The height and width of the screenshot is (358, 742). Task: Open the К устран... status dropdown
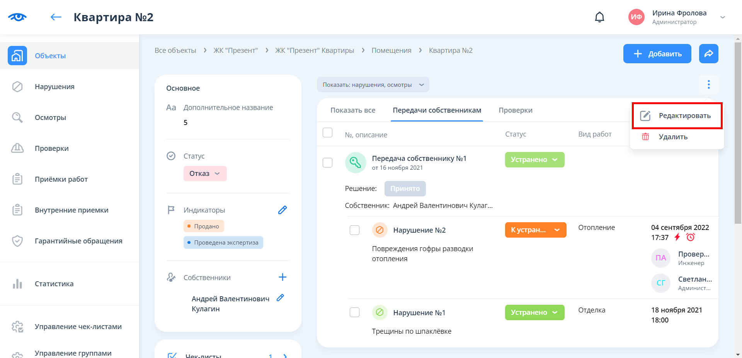[x=535, y=230]
